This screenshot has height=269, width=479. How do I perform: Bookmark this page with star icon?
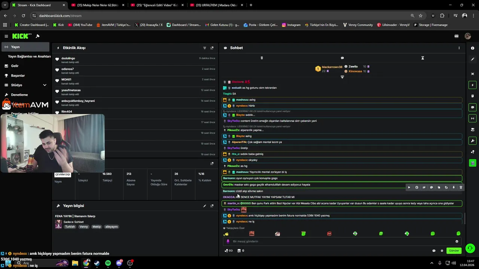tap(421, 16)
